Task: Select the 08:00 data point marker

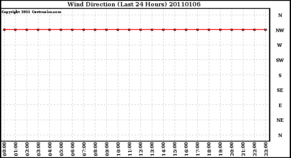Action: pos(95,29)
